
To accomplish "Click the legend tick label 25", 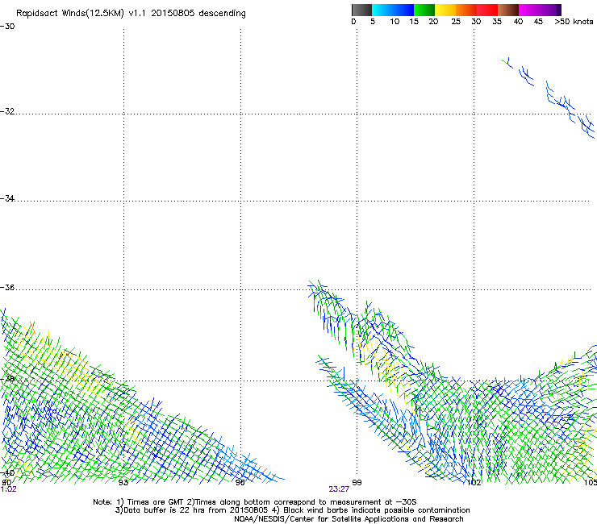I will coord(456,22).
